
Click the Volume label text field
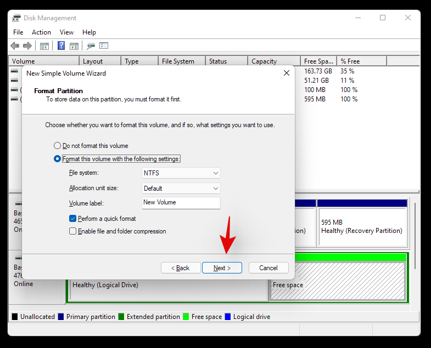tap(181, 203)
